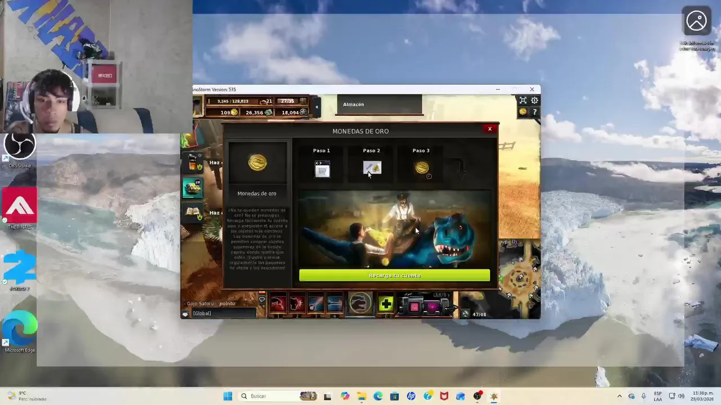
Task: Activate skill slot 1 red claw
Action: (278, 305)
